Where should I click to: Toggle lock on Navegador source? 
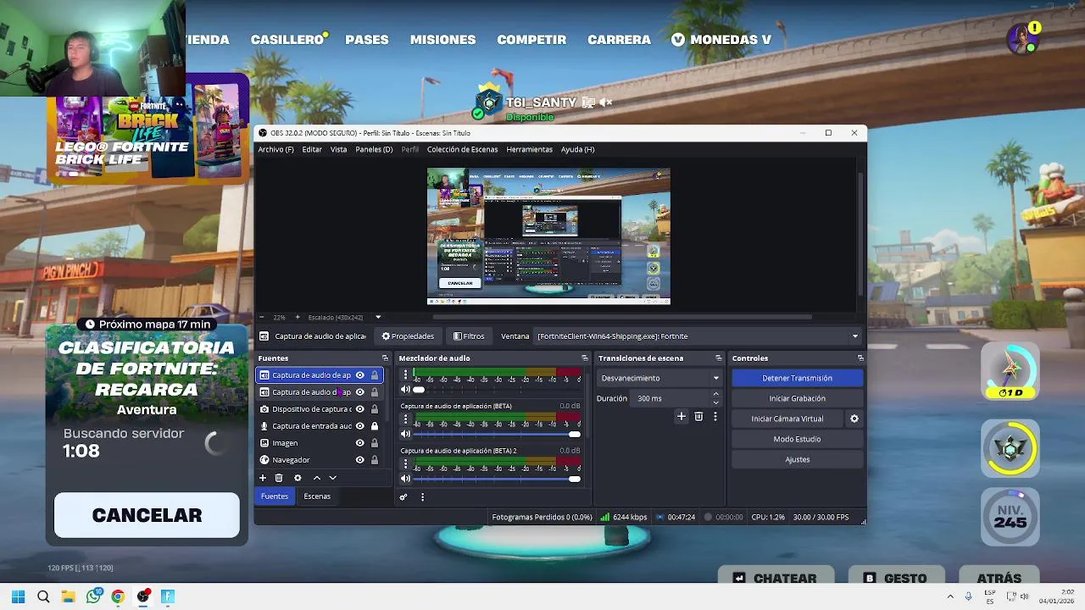375,460
